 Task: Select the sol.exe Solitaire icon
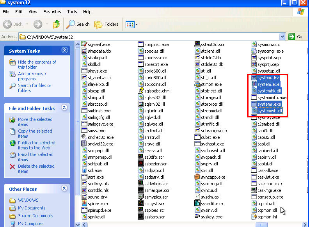84,170
